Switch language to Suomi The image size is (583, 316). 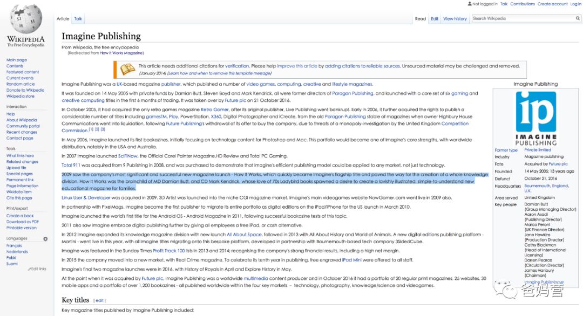click(12, 264)
